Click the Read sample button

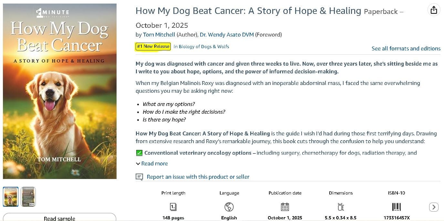pyautogui.click(x=59, y=218)
